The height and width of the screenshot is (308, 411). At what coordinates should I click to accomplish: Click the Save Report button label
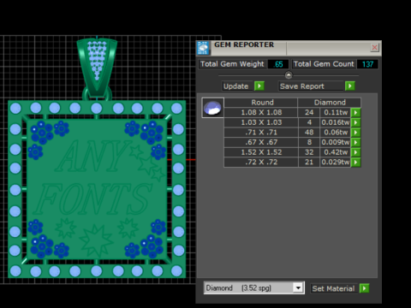tap(302, 86)
